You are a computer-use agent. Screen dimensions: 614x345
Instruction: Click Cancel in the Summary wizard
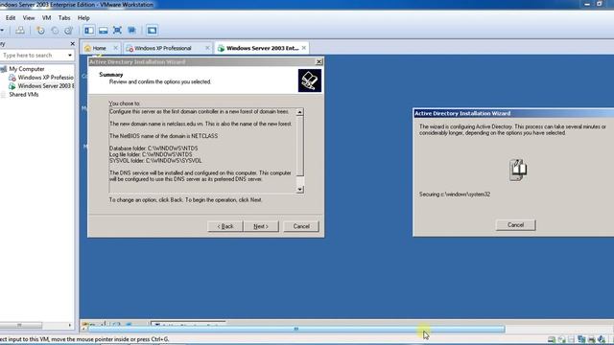[x=301, y=226]
